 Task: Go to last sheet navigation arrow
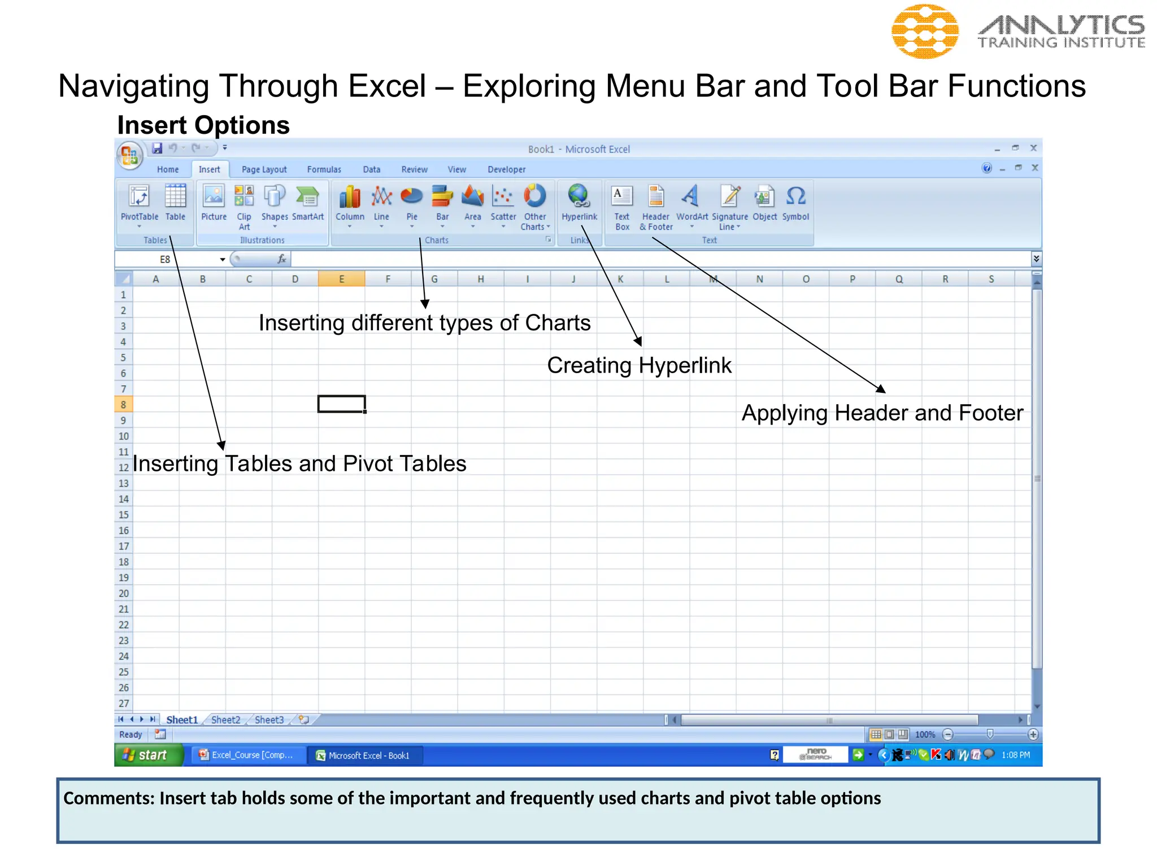point(152,719)
